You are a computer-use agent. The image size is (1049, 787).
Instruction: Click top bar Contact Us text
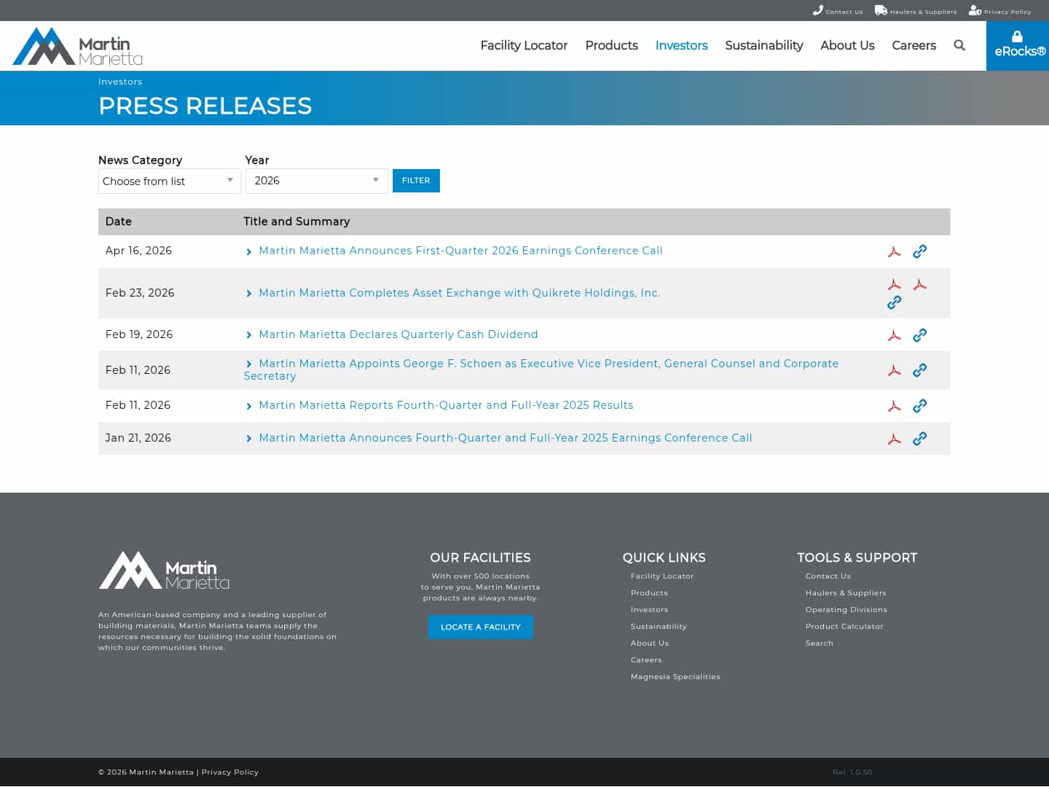click(844, 12)
